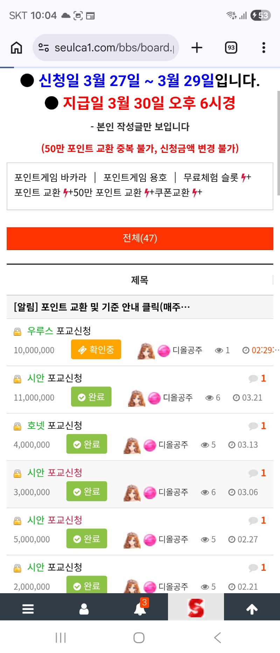Open hamburger menu in bottom bar
This screenshot has height=653, width=280.
(x=28, y=609)
